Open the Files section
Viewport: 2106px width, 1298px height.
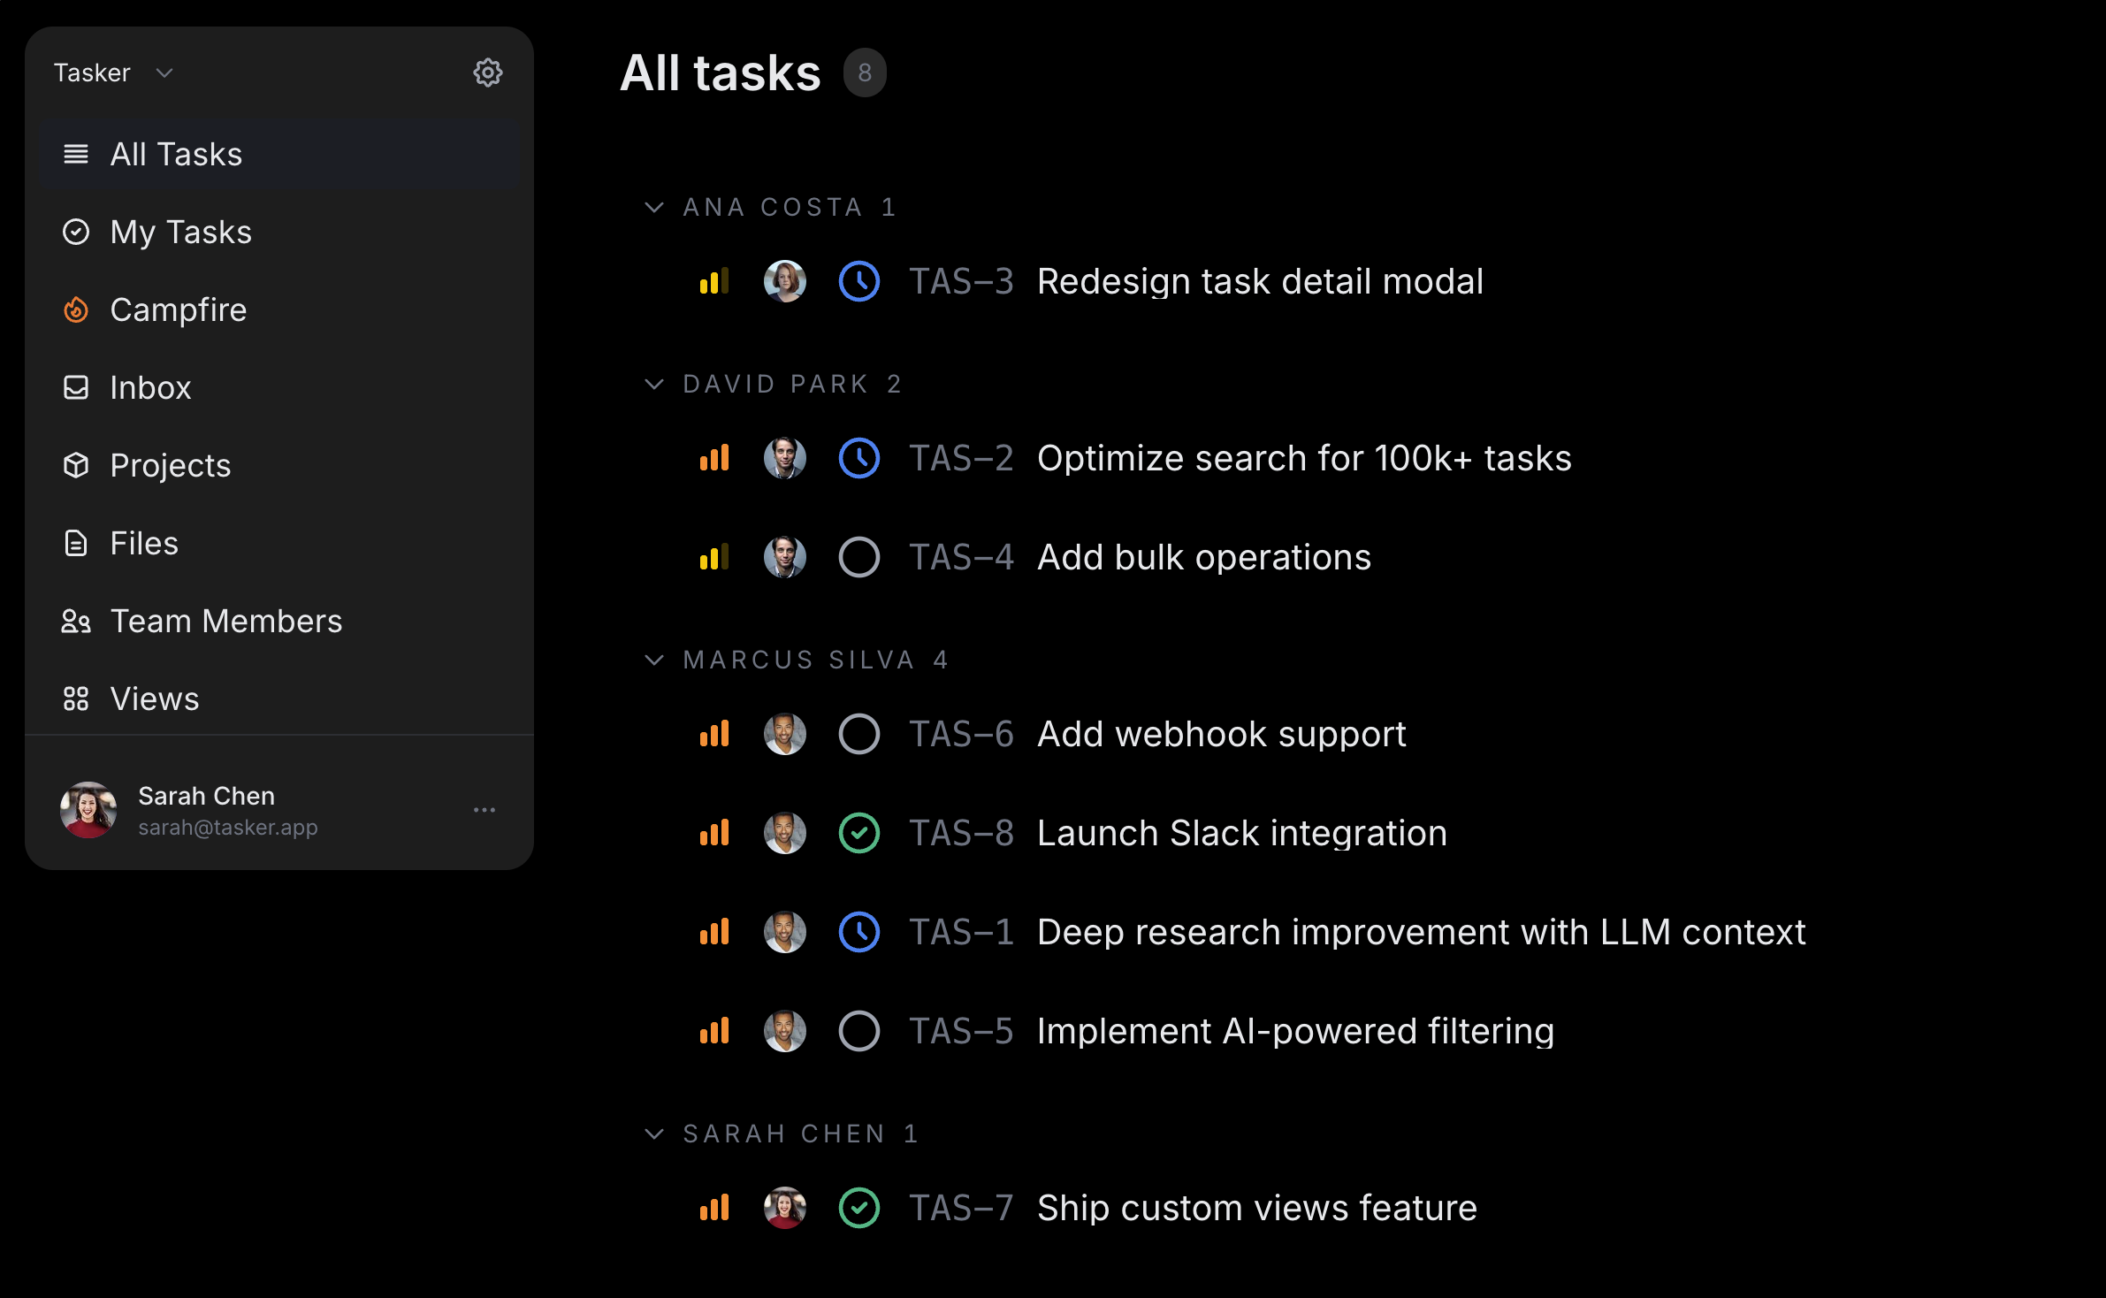pyautogui.click(x=143, y=543)
